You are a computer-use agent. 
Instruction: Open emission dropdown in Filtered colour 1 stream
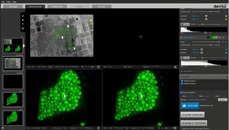pyautogui.click(x=202, y=53)
